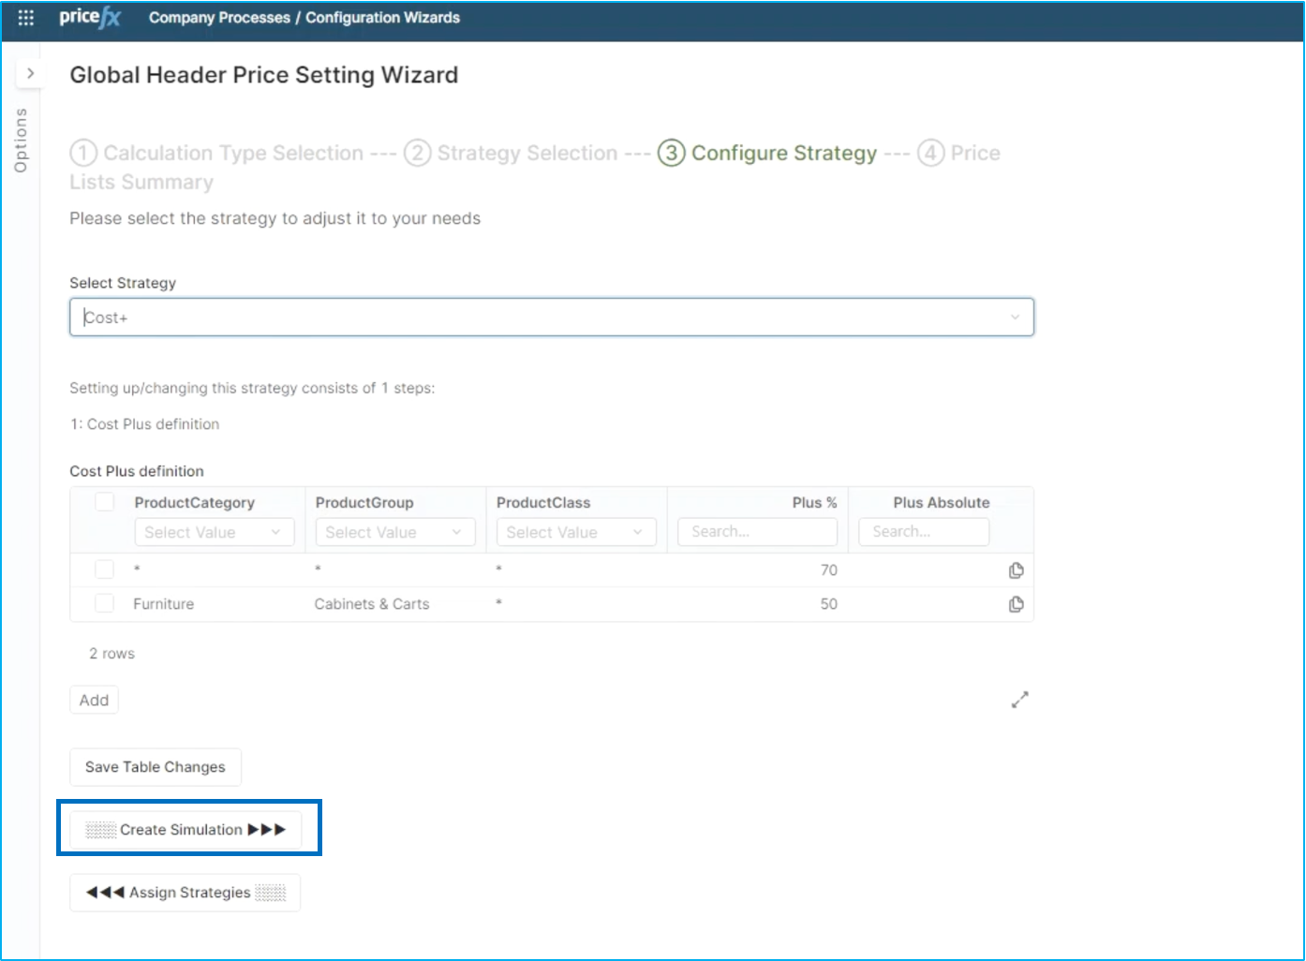The image size is (1306, 961).
Task: Click duplicate icon on the 70 percent row
Action: pyautogui.click(x=1016, y=570)
